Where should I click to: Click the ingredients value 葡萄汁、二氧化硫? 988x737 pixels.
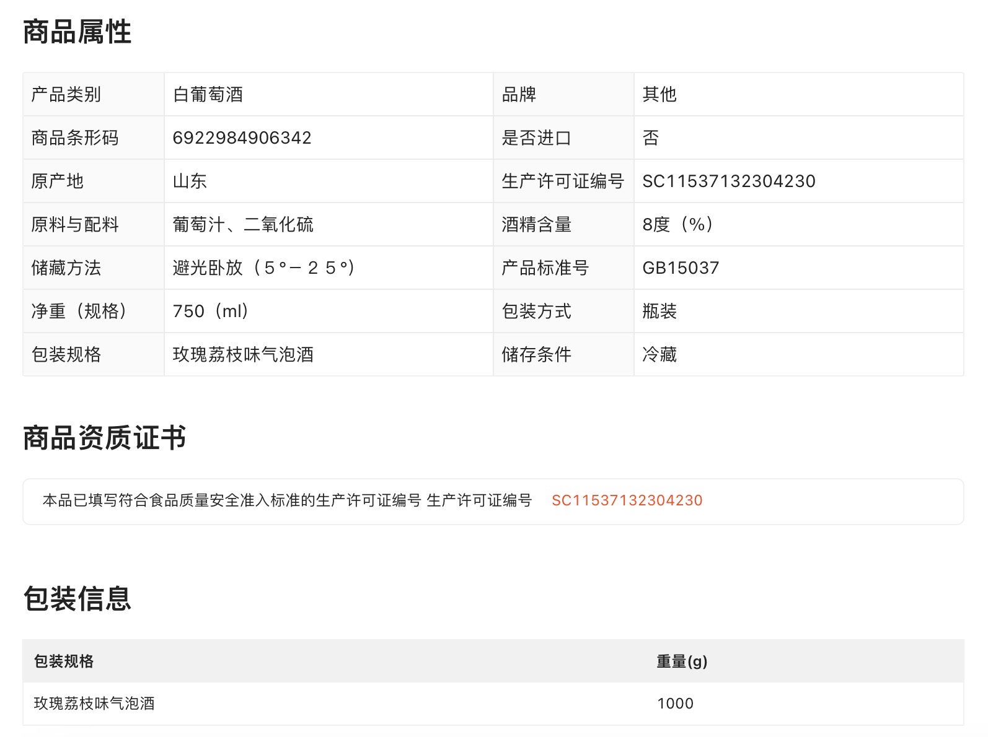(x=242, y=224)
